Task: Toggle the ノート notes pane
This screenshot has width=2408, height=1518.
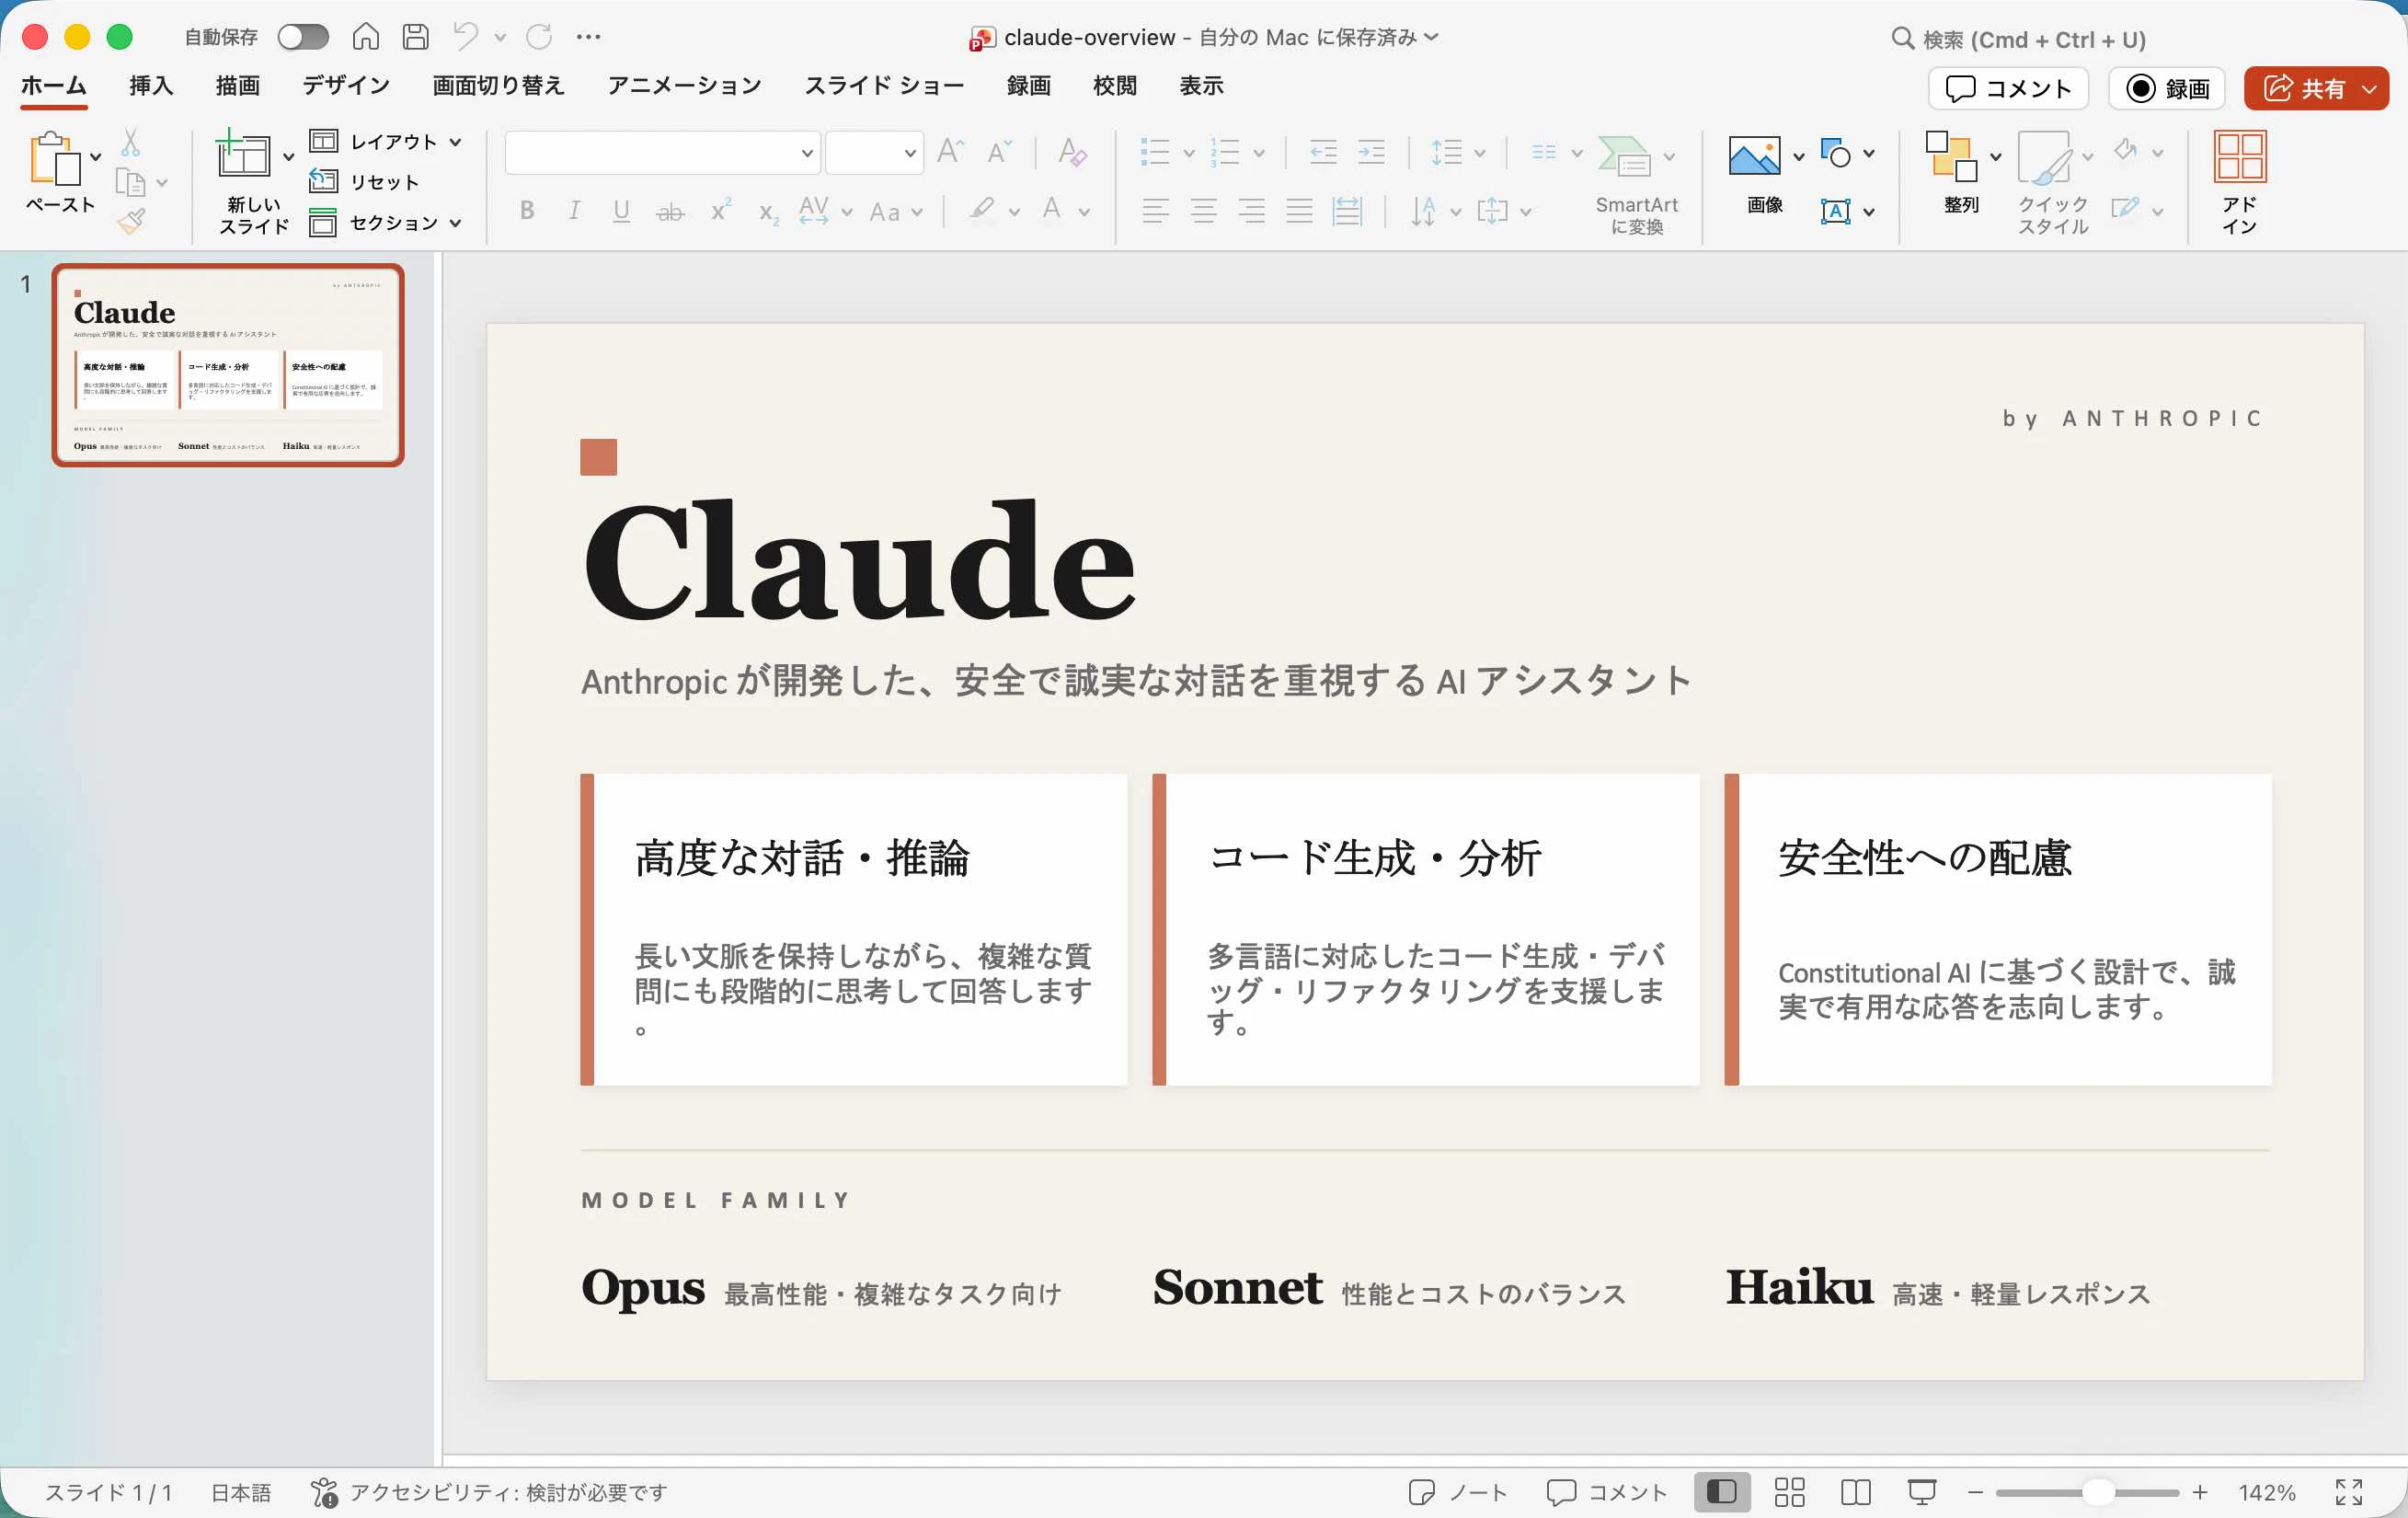Action: [x=1458, y=1492]
